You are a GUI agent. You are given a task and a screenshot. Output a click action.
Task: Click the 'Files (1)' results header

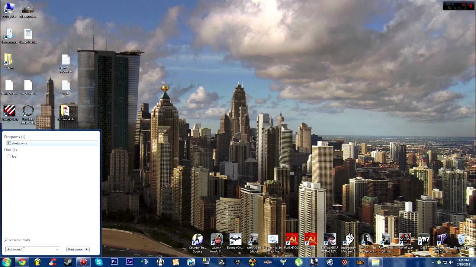click(x=10, y=150)
